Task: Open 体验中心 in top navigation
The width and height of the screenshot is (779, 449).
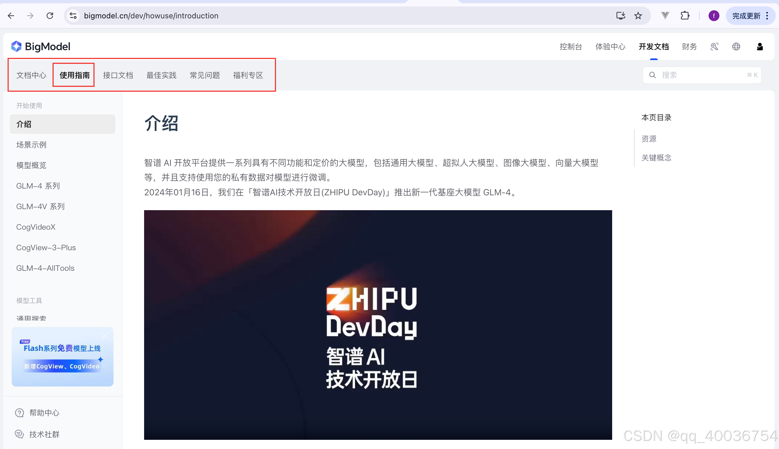Action: pos(610,47)
